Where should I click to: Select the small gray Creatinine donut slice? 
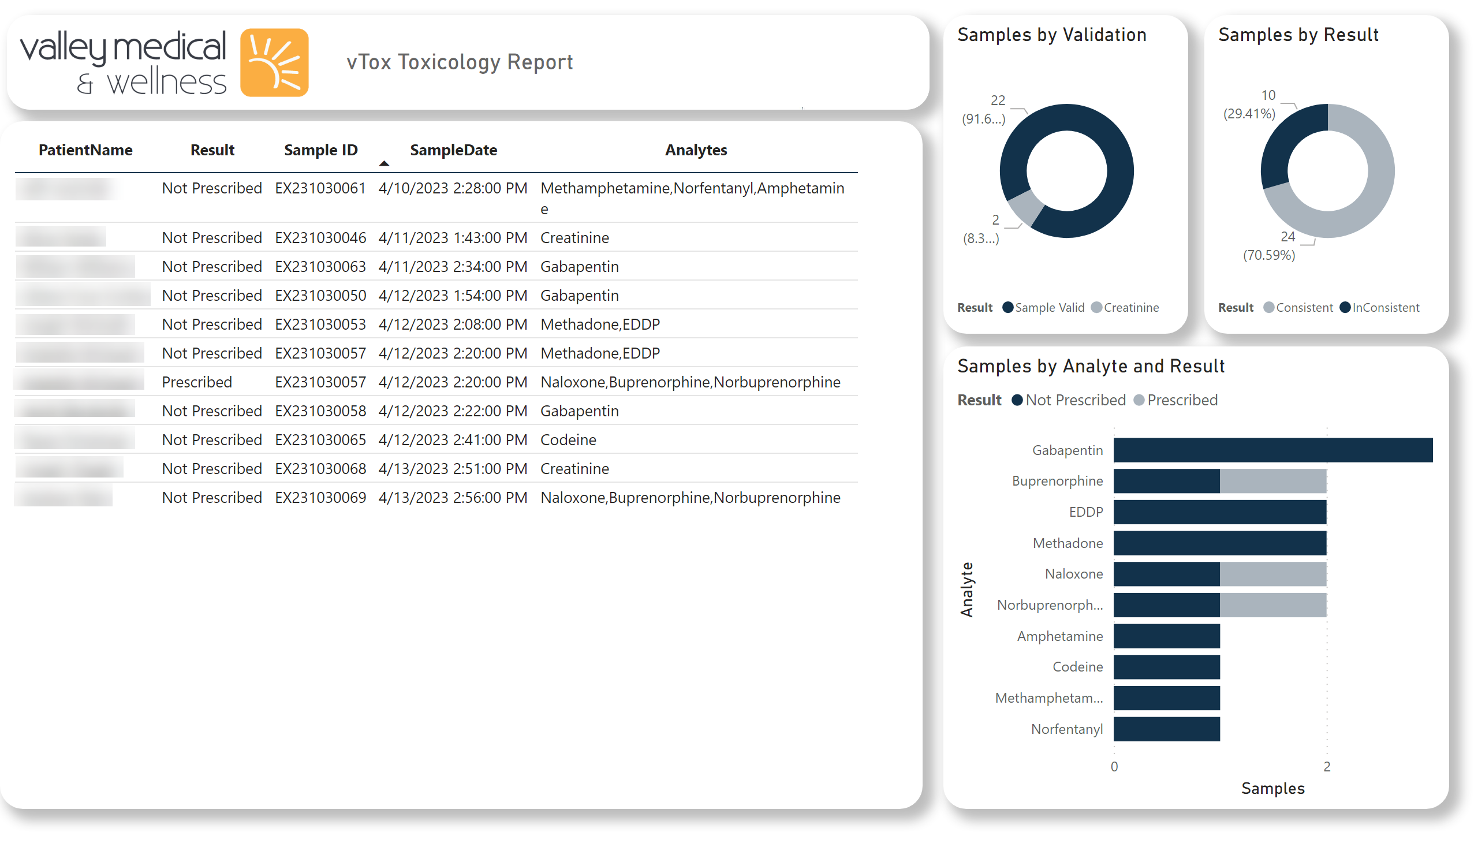pos(1026,208)
